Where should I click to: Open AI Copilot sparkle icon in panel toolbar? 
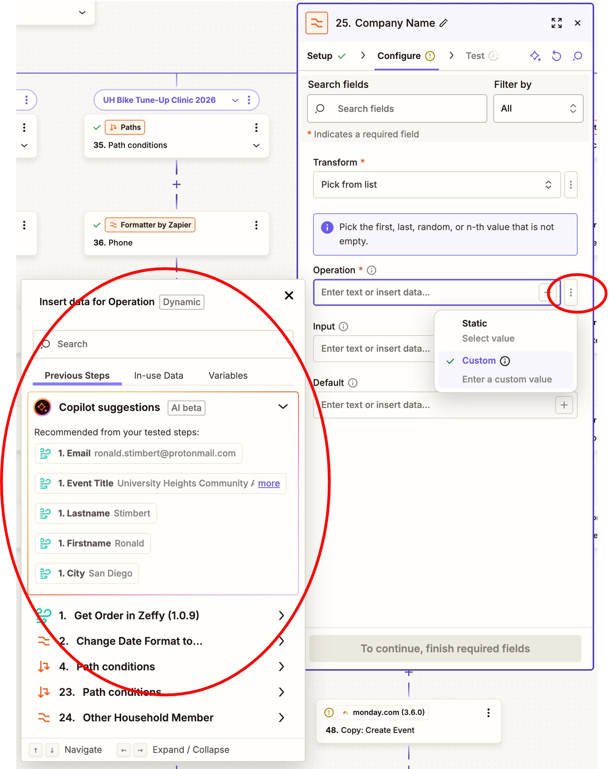(535, 56)
